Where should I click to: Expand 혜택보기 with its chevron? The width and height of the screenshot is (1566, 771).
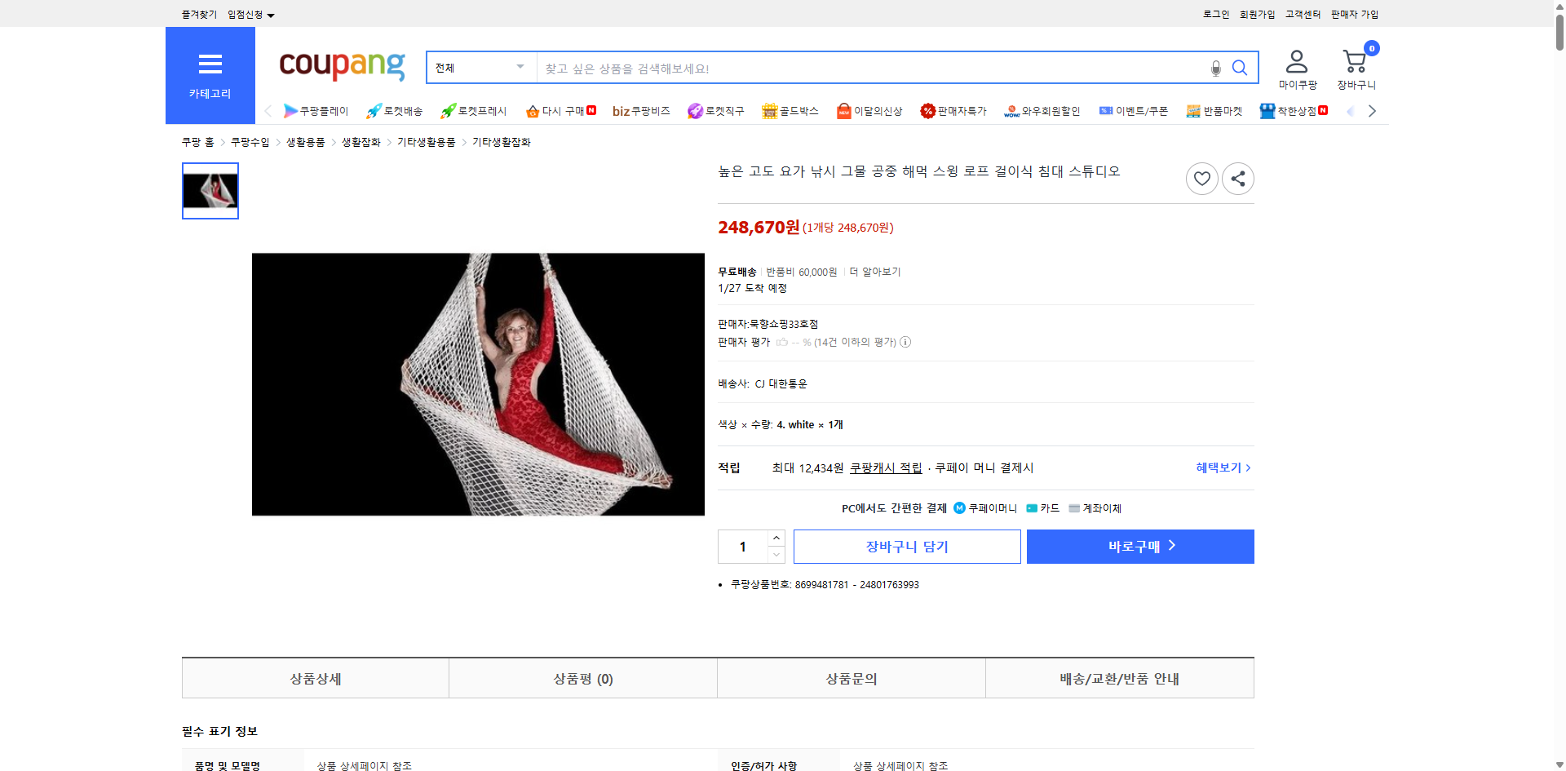coord(1221,467)
